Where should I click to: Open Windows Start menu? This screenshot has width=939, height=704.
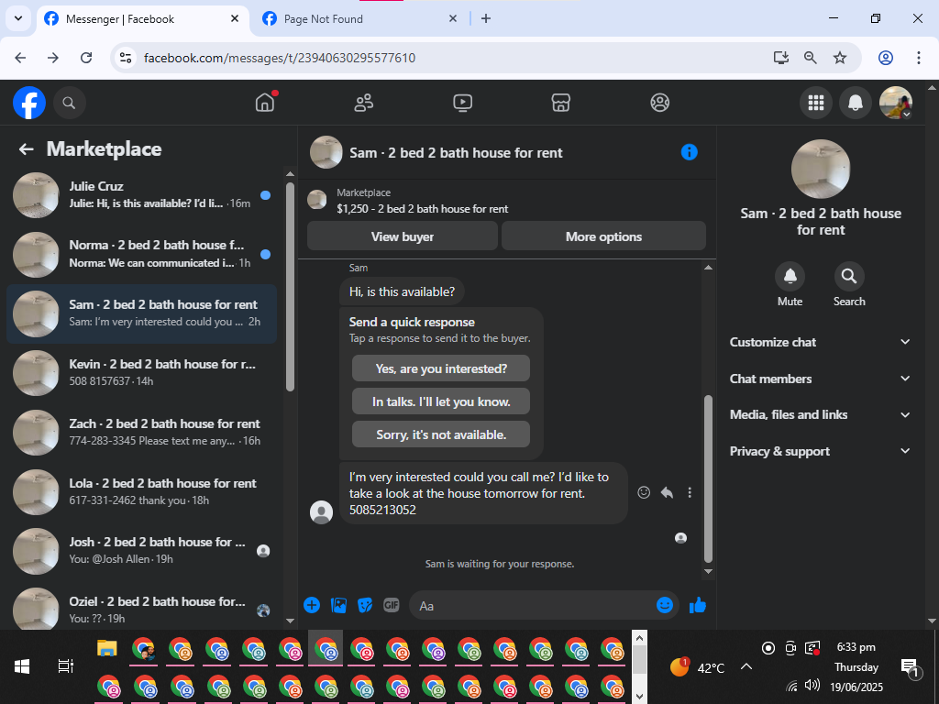(22, 666)
